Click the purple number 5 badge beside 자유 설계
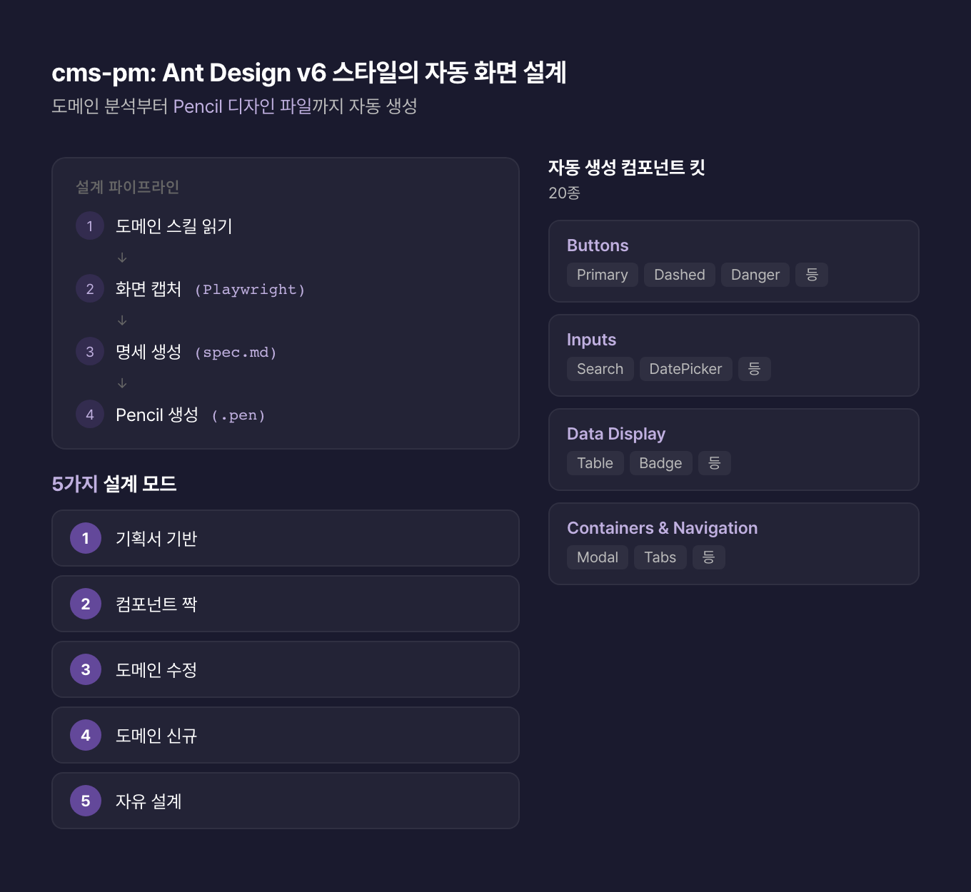 click(x=86, y=801)
